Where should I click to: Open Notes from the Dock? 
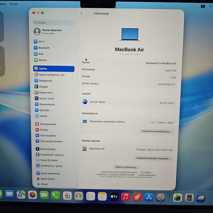click(102, 196)
